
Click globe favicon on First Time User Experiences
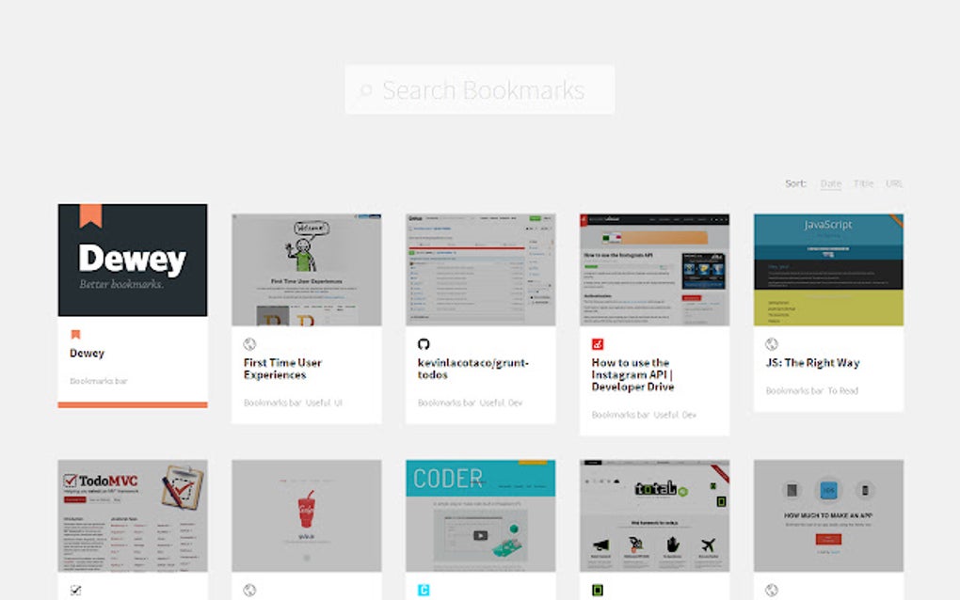pos(249,344)
